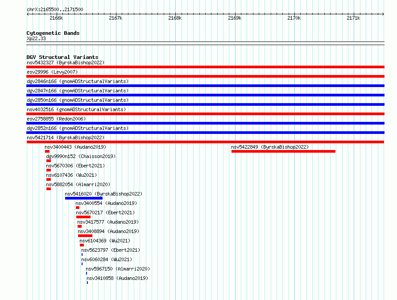Click the chrX:2165500..2171500 coordinate label
The height and width of the screenshot is (300, 397).
[55, 9]
